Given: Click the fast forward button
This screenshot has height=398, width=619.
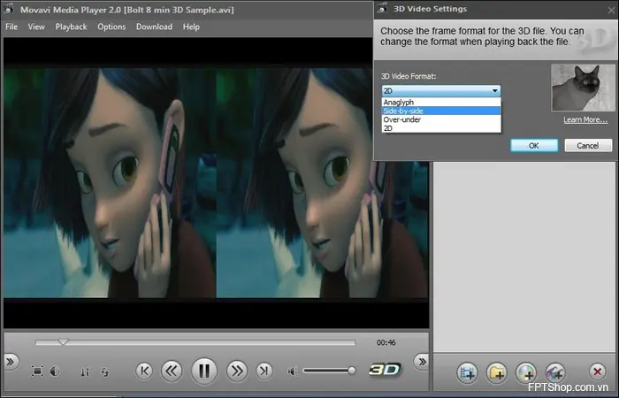Looking at the screenshot, I should 236,371.
